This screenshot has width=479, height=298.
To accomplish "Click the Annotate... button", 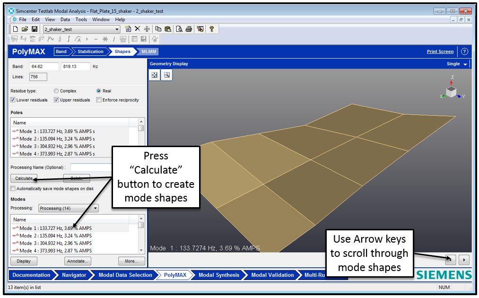I will click(x=78, y=261).
